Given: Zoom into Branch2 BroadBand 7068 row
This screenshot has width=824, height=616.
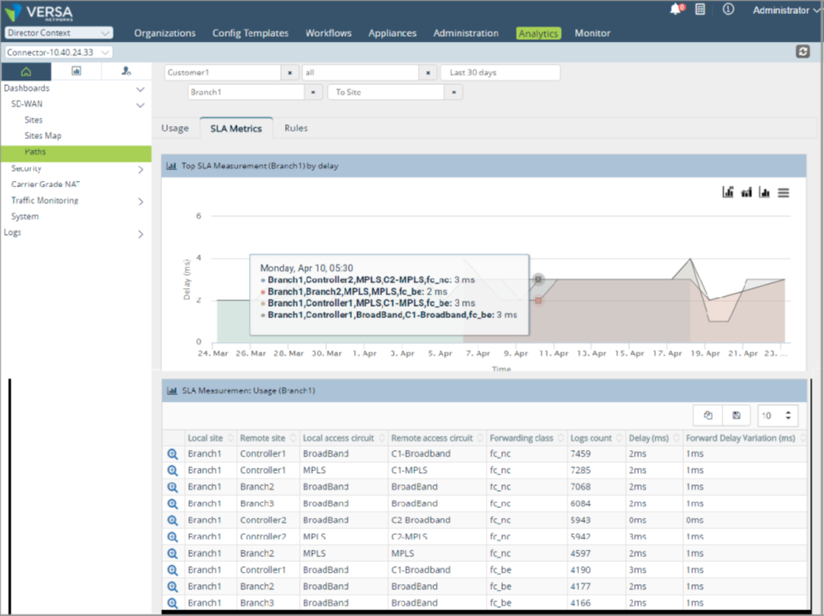Looking at the screenshot, I should click(172, 488).
